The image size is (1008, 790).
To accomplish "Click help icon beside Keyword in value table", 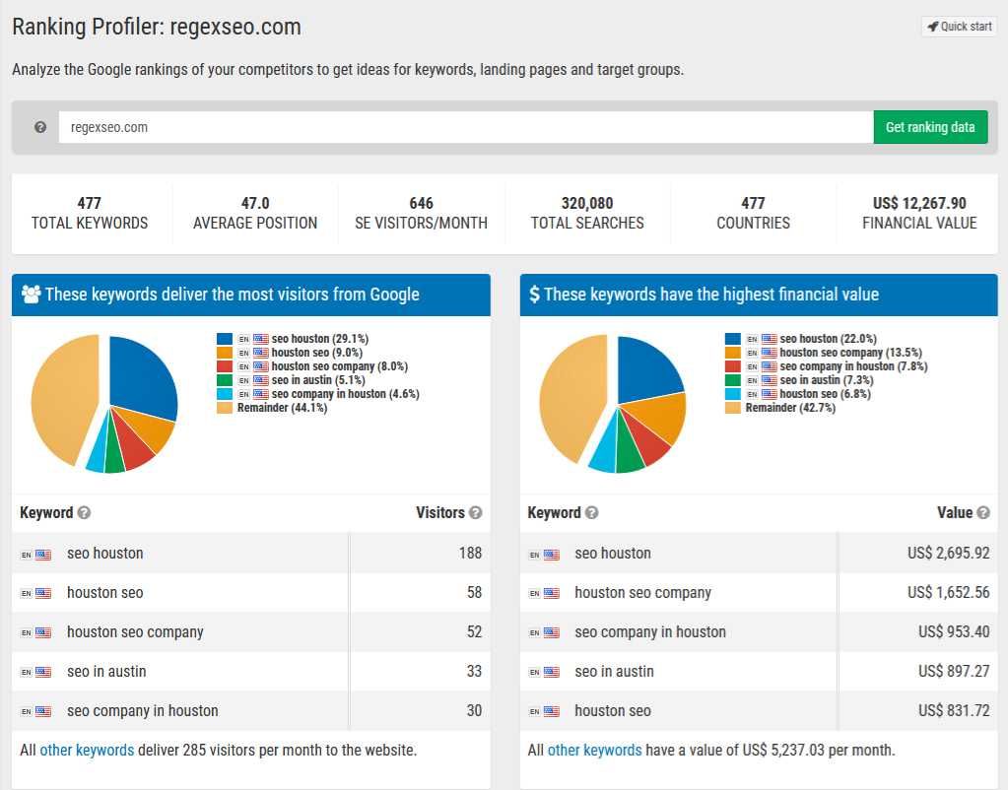I will [x=591, y=513].
